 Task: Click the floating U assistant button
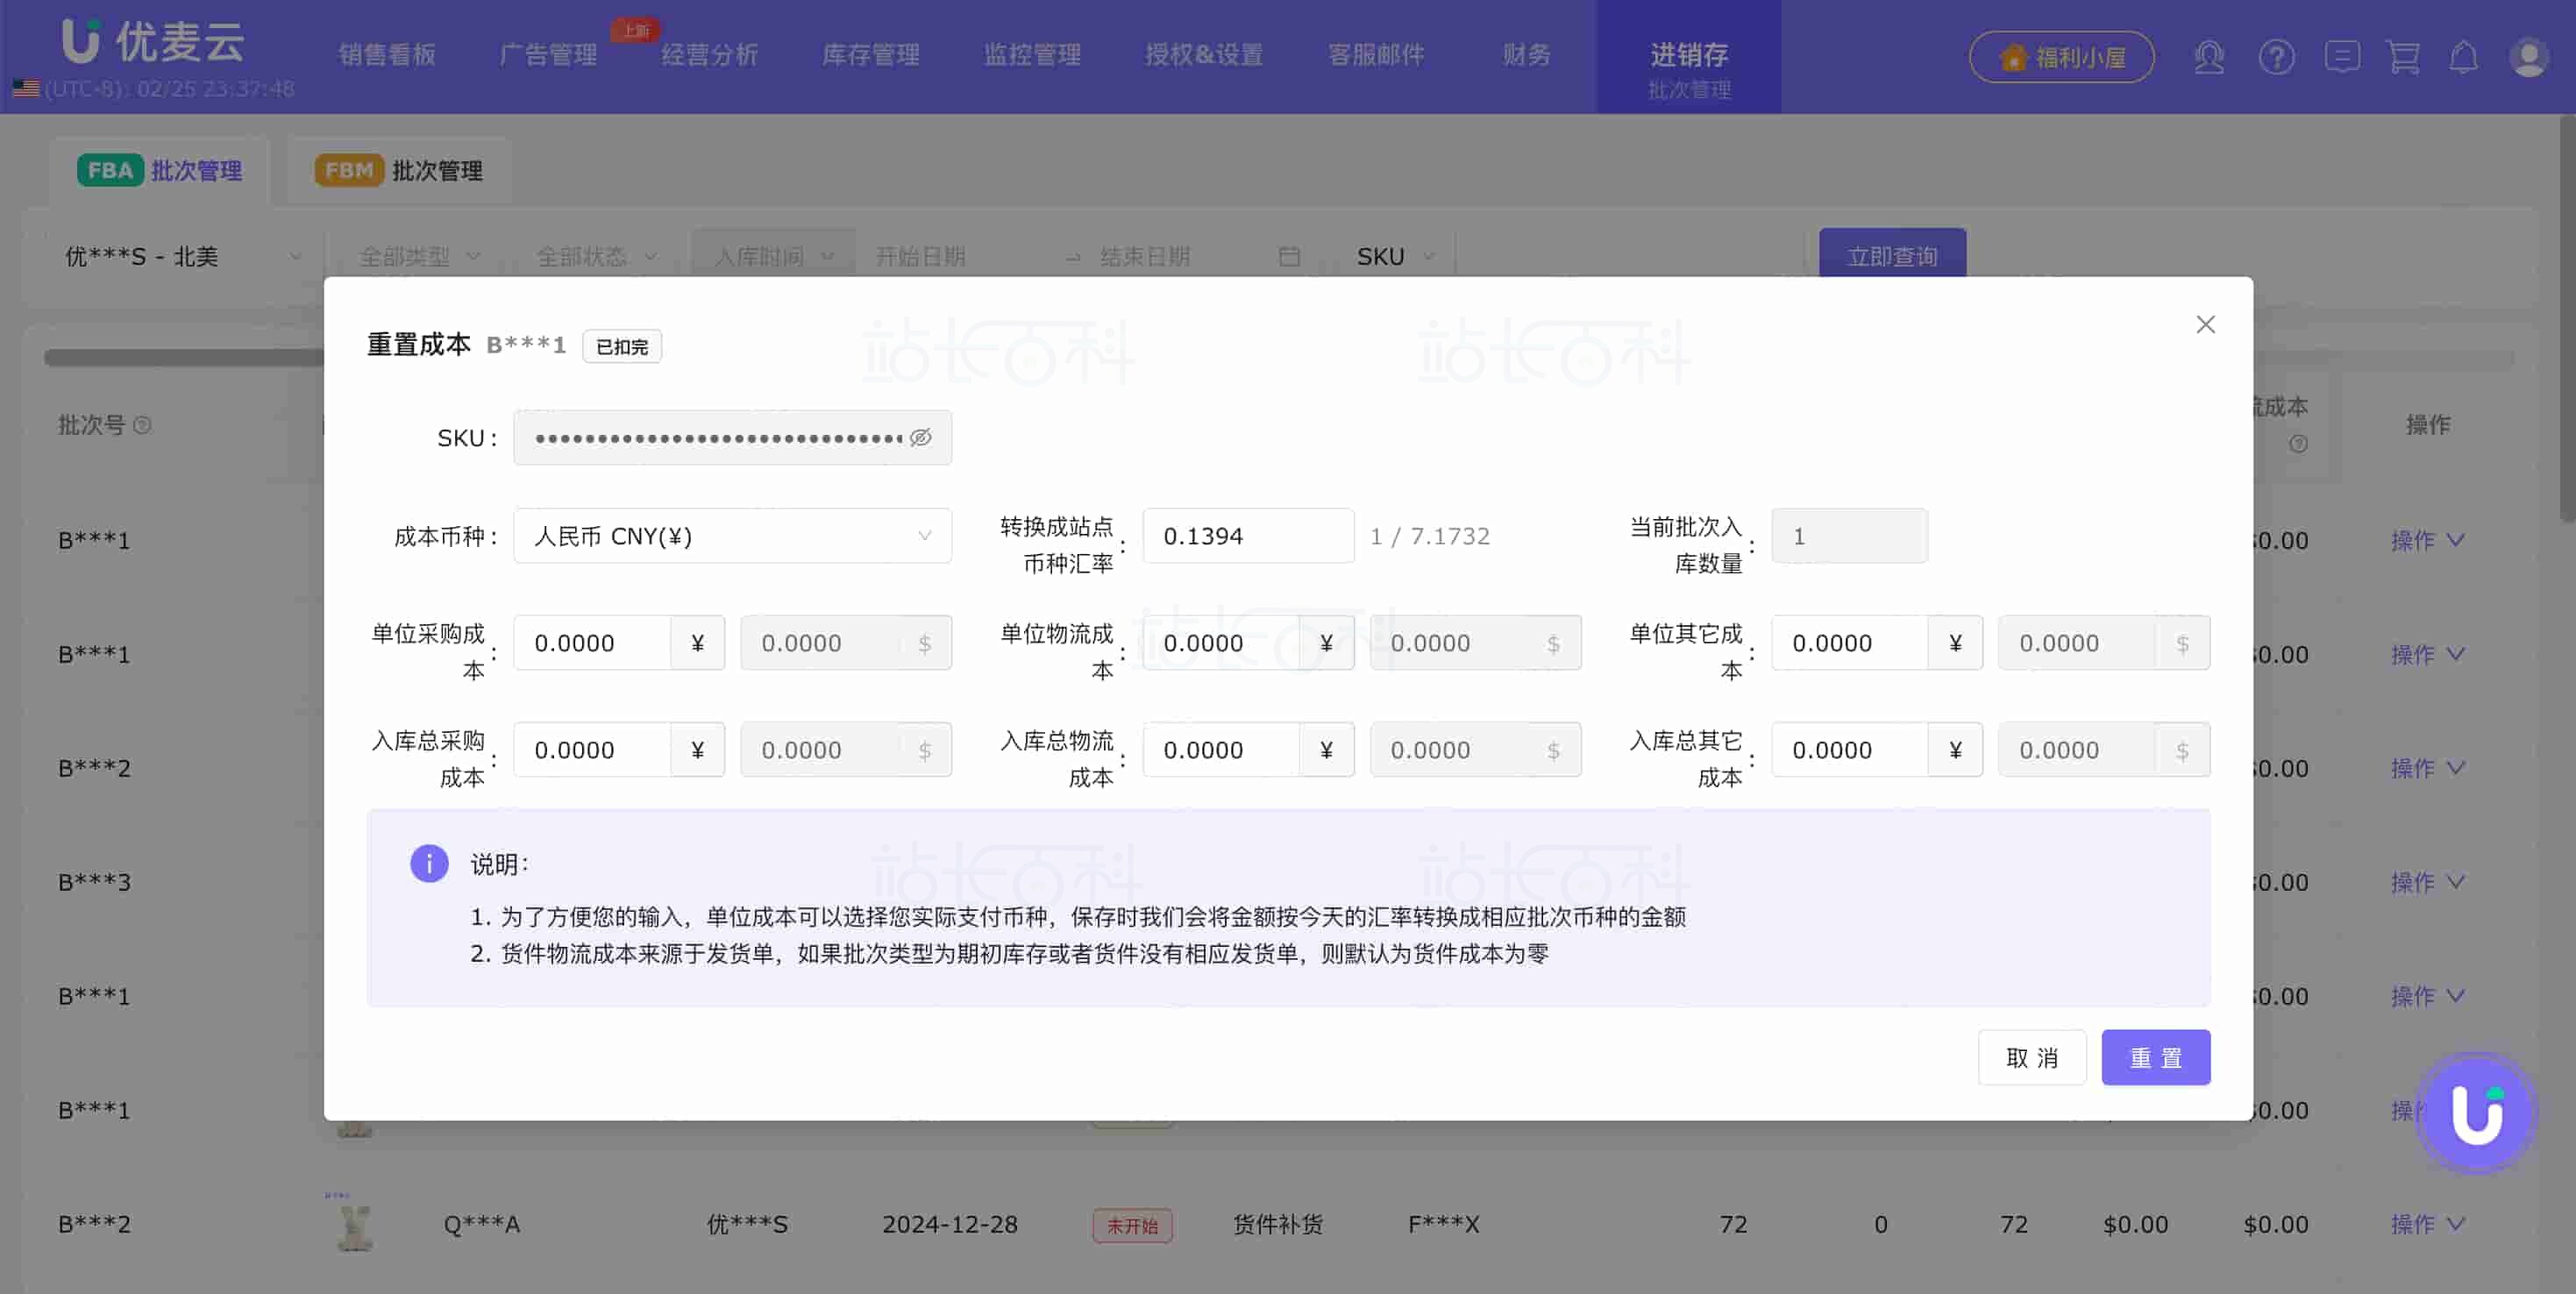(x=2476, y=1112)
